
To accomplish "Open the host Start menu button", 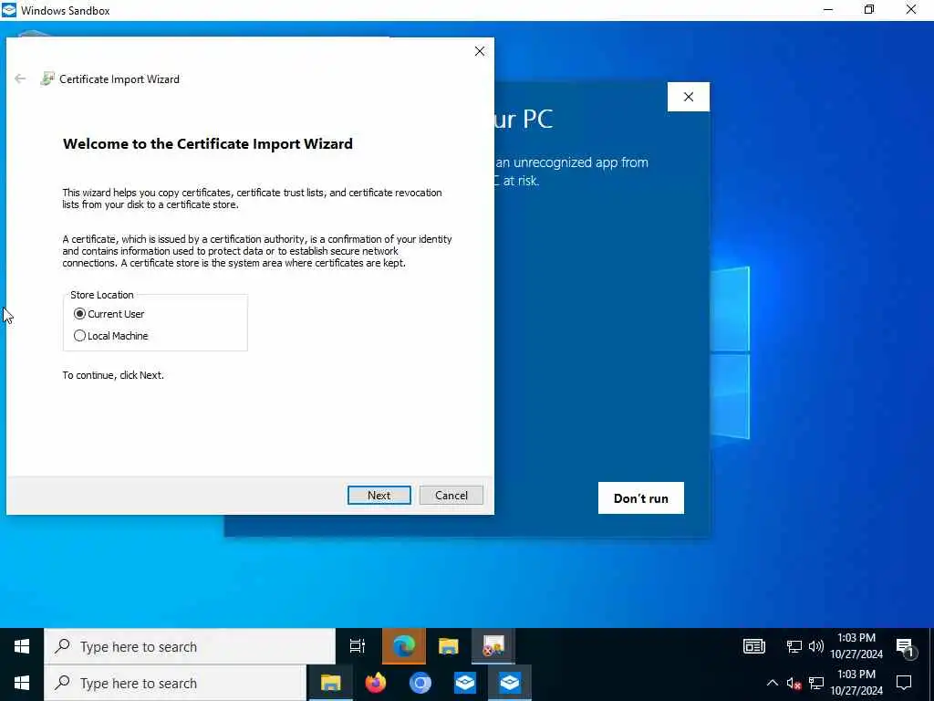I will pyautogui.click(x=22, y=683).
